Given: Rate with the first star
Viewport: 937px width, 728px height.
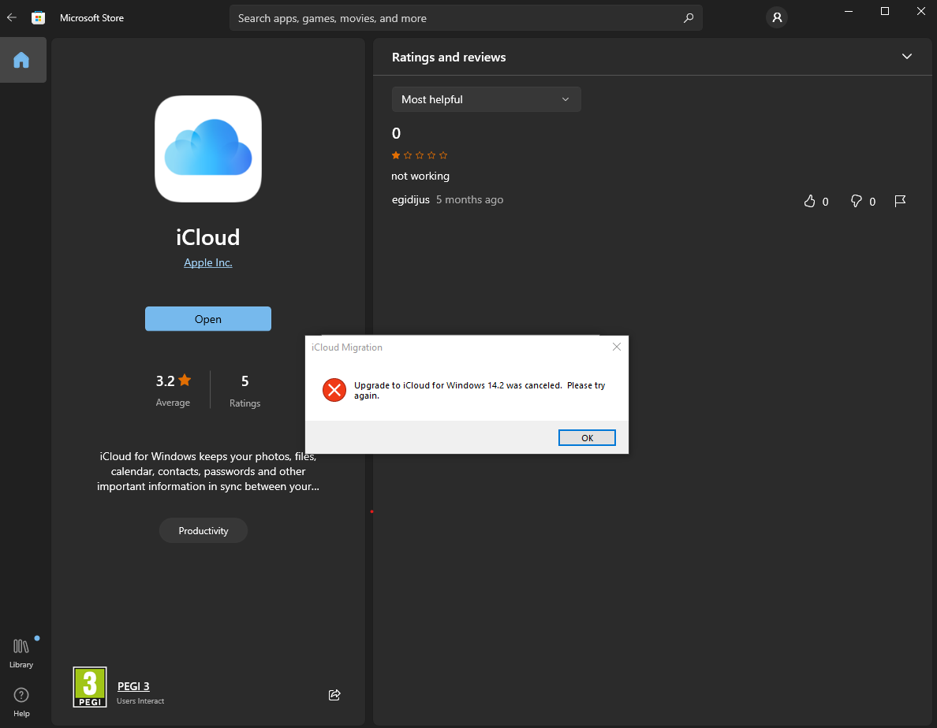Looking at the screenshot, I should coord(395,155).
